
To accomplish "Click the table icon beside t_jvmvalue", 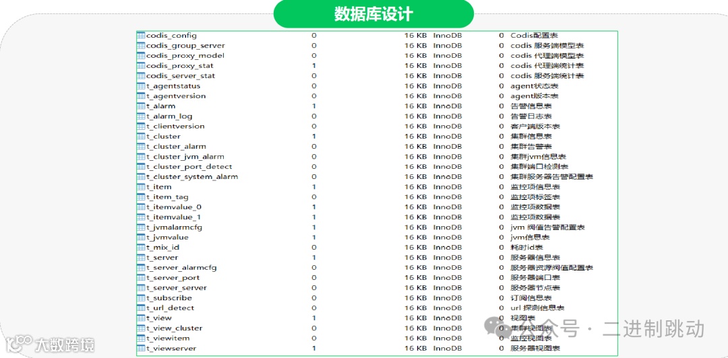I will point(141,238).
